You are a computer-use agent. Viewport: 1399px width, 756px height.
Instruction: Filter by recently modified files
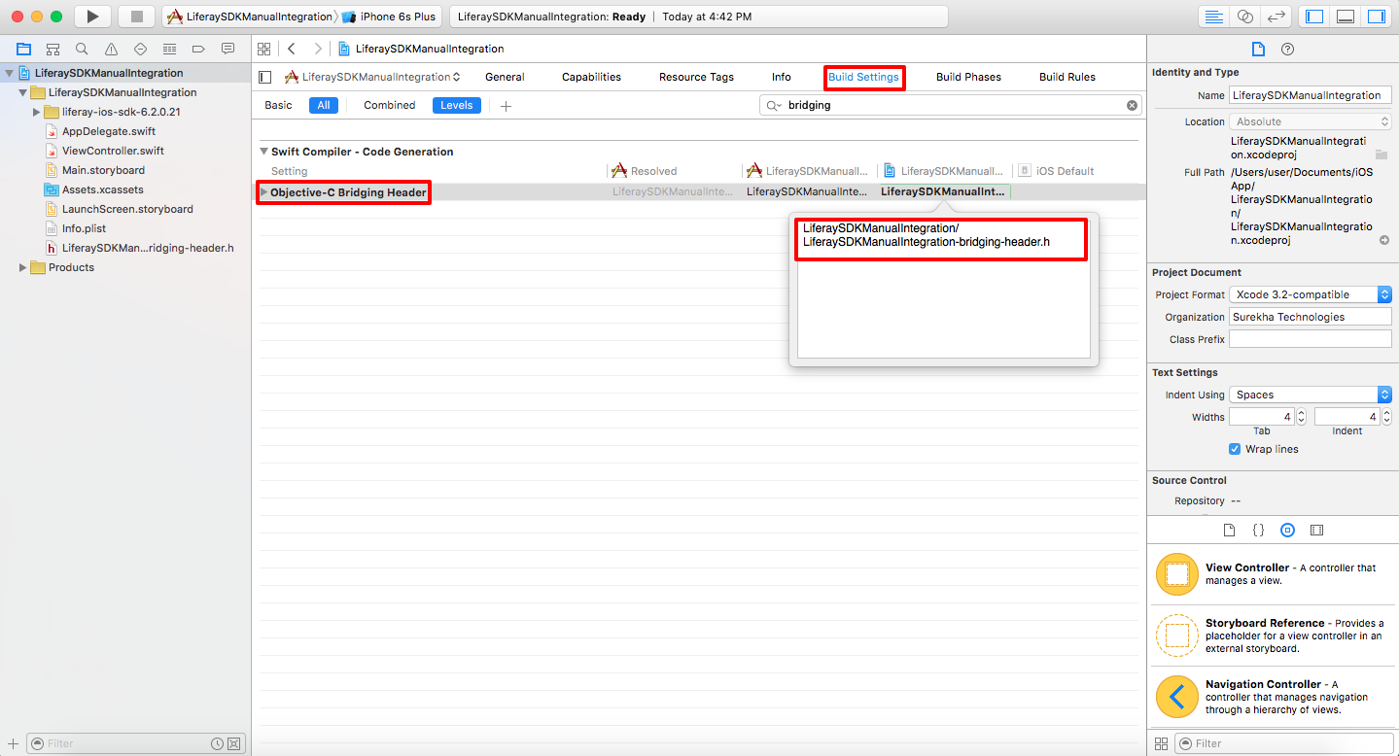click(x=218, y=743)
